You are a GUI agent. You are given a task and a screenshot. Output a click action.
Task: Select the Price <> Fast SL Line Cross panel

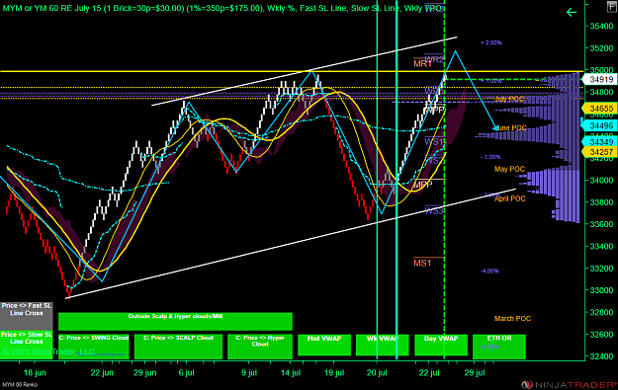[x=27, y=316]
